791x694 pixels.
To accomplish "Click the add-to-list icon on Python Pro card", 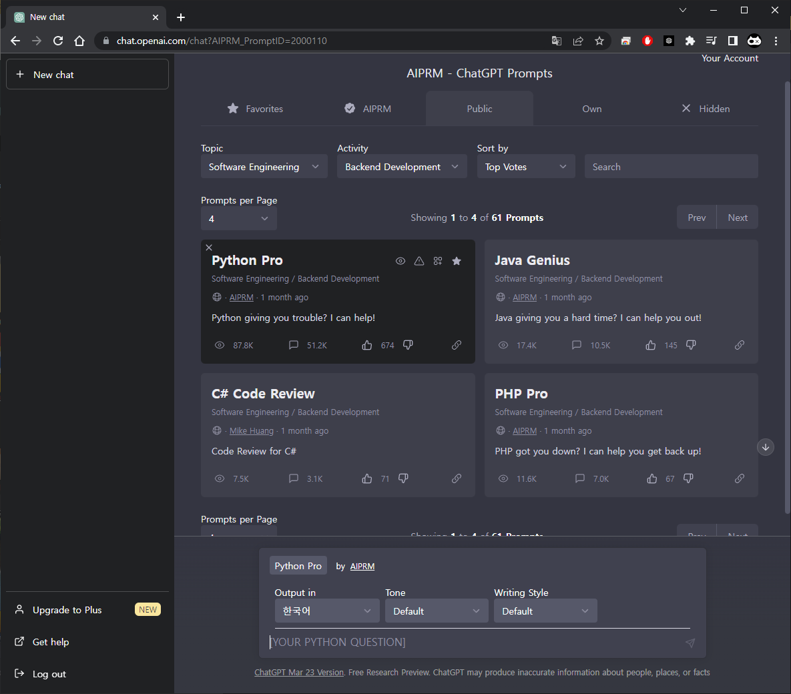I will 438,261.
